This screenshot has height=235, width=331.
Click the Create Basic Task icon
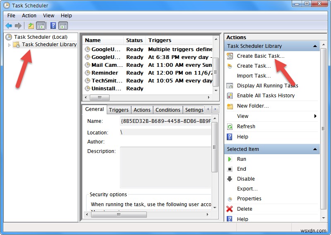click(230, 56)
